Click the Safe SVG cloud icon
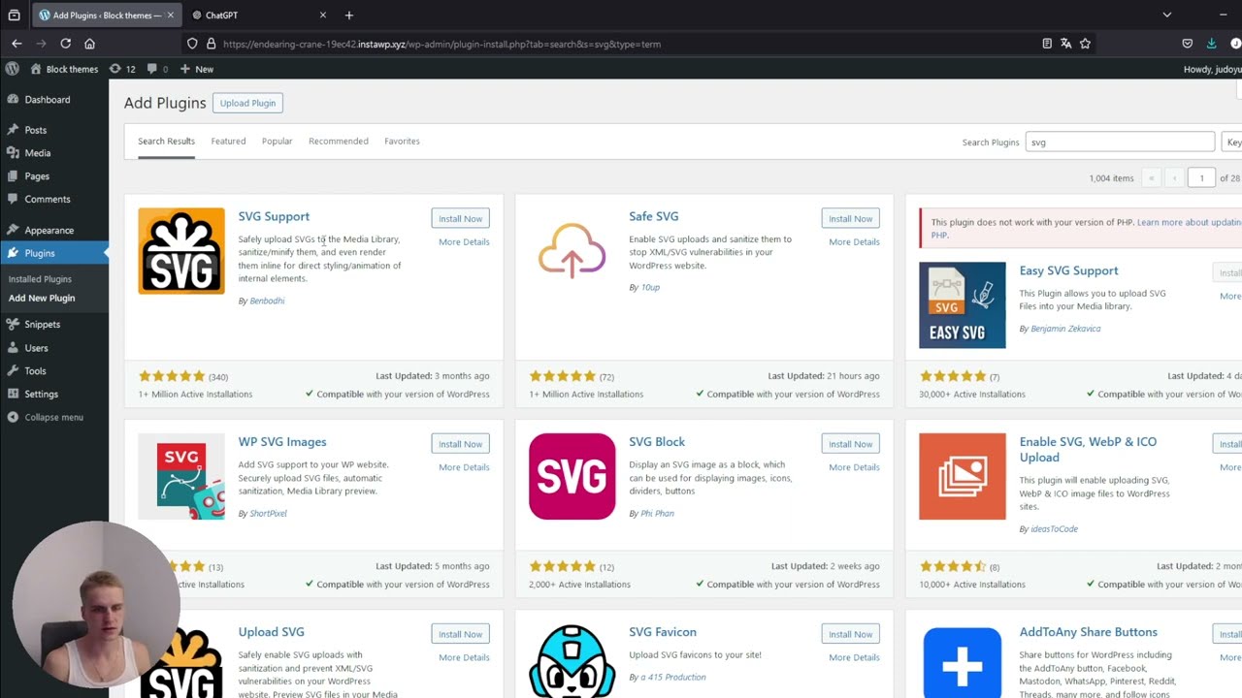The height and width of the screenshot is (698, 1242). (x=572, y=251)
